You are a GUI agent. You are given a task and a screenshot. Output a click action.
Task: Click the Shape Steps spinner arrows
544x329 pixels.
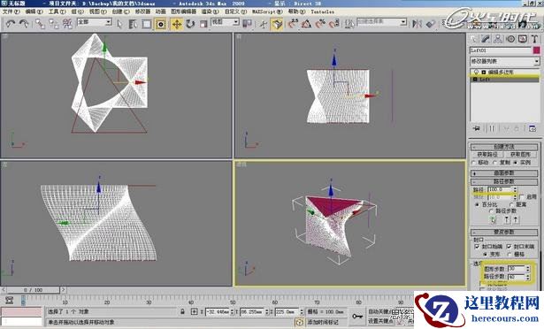coord(528,269)
